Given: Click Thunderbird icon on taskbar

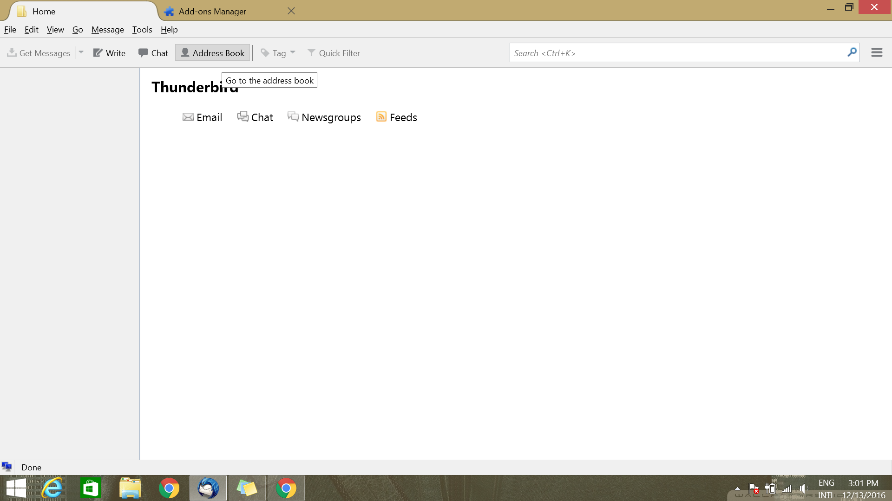Looking at the screenshot, I should tap(208, 488).
